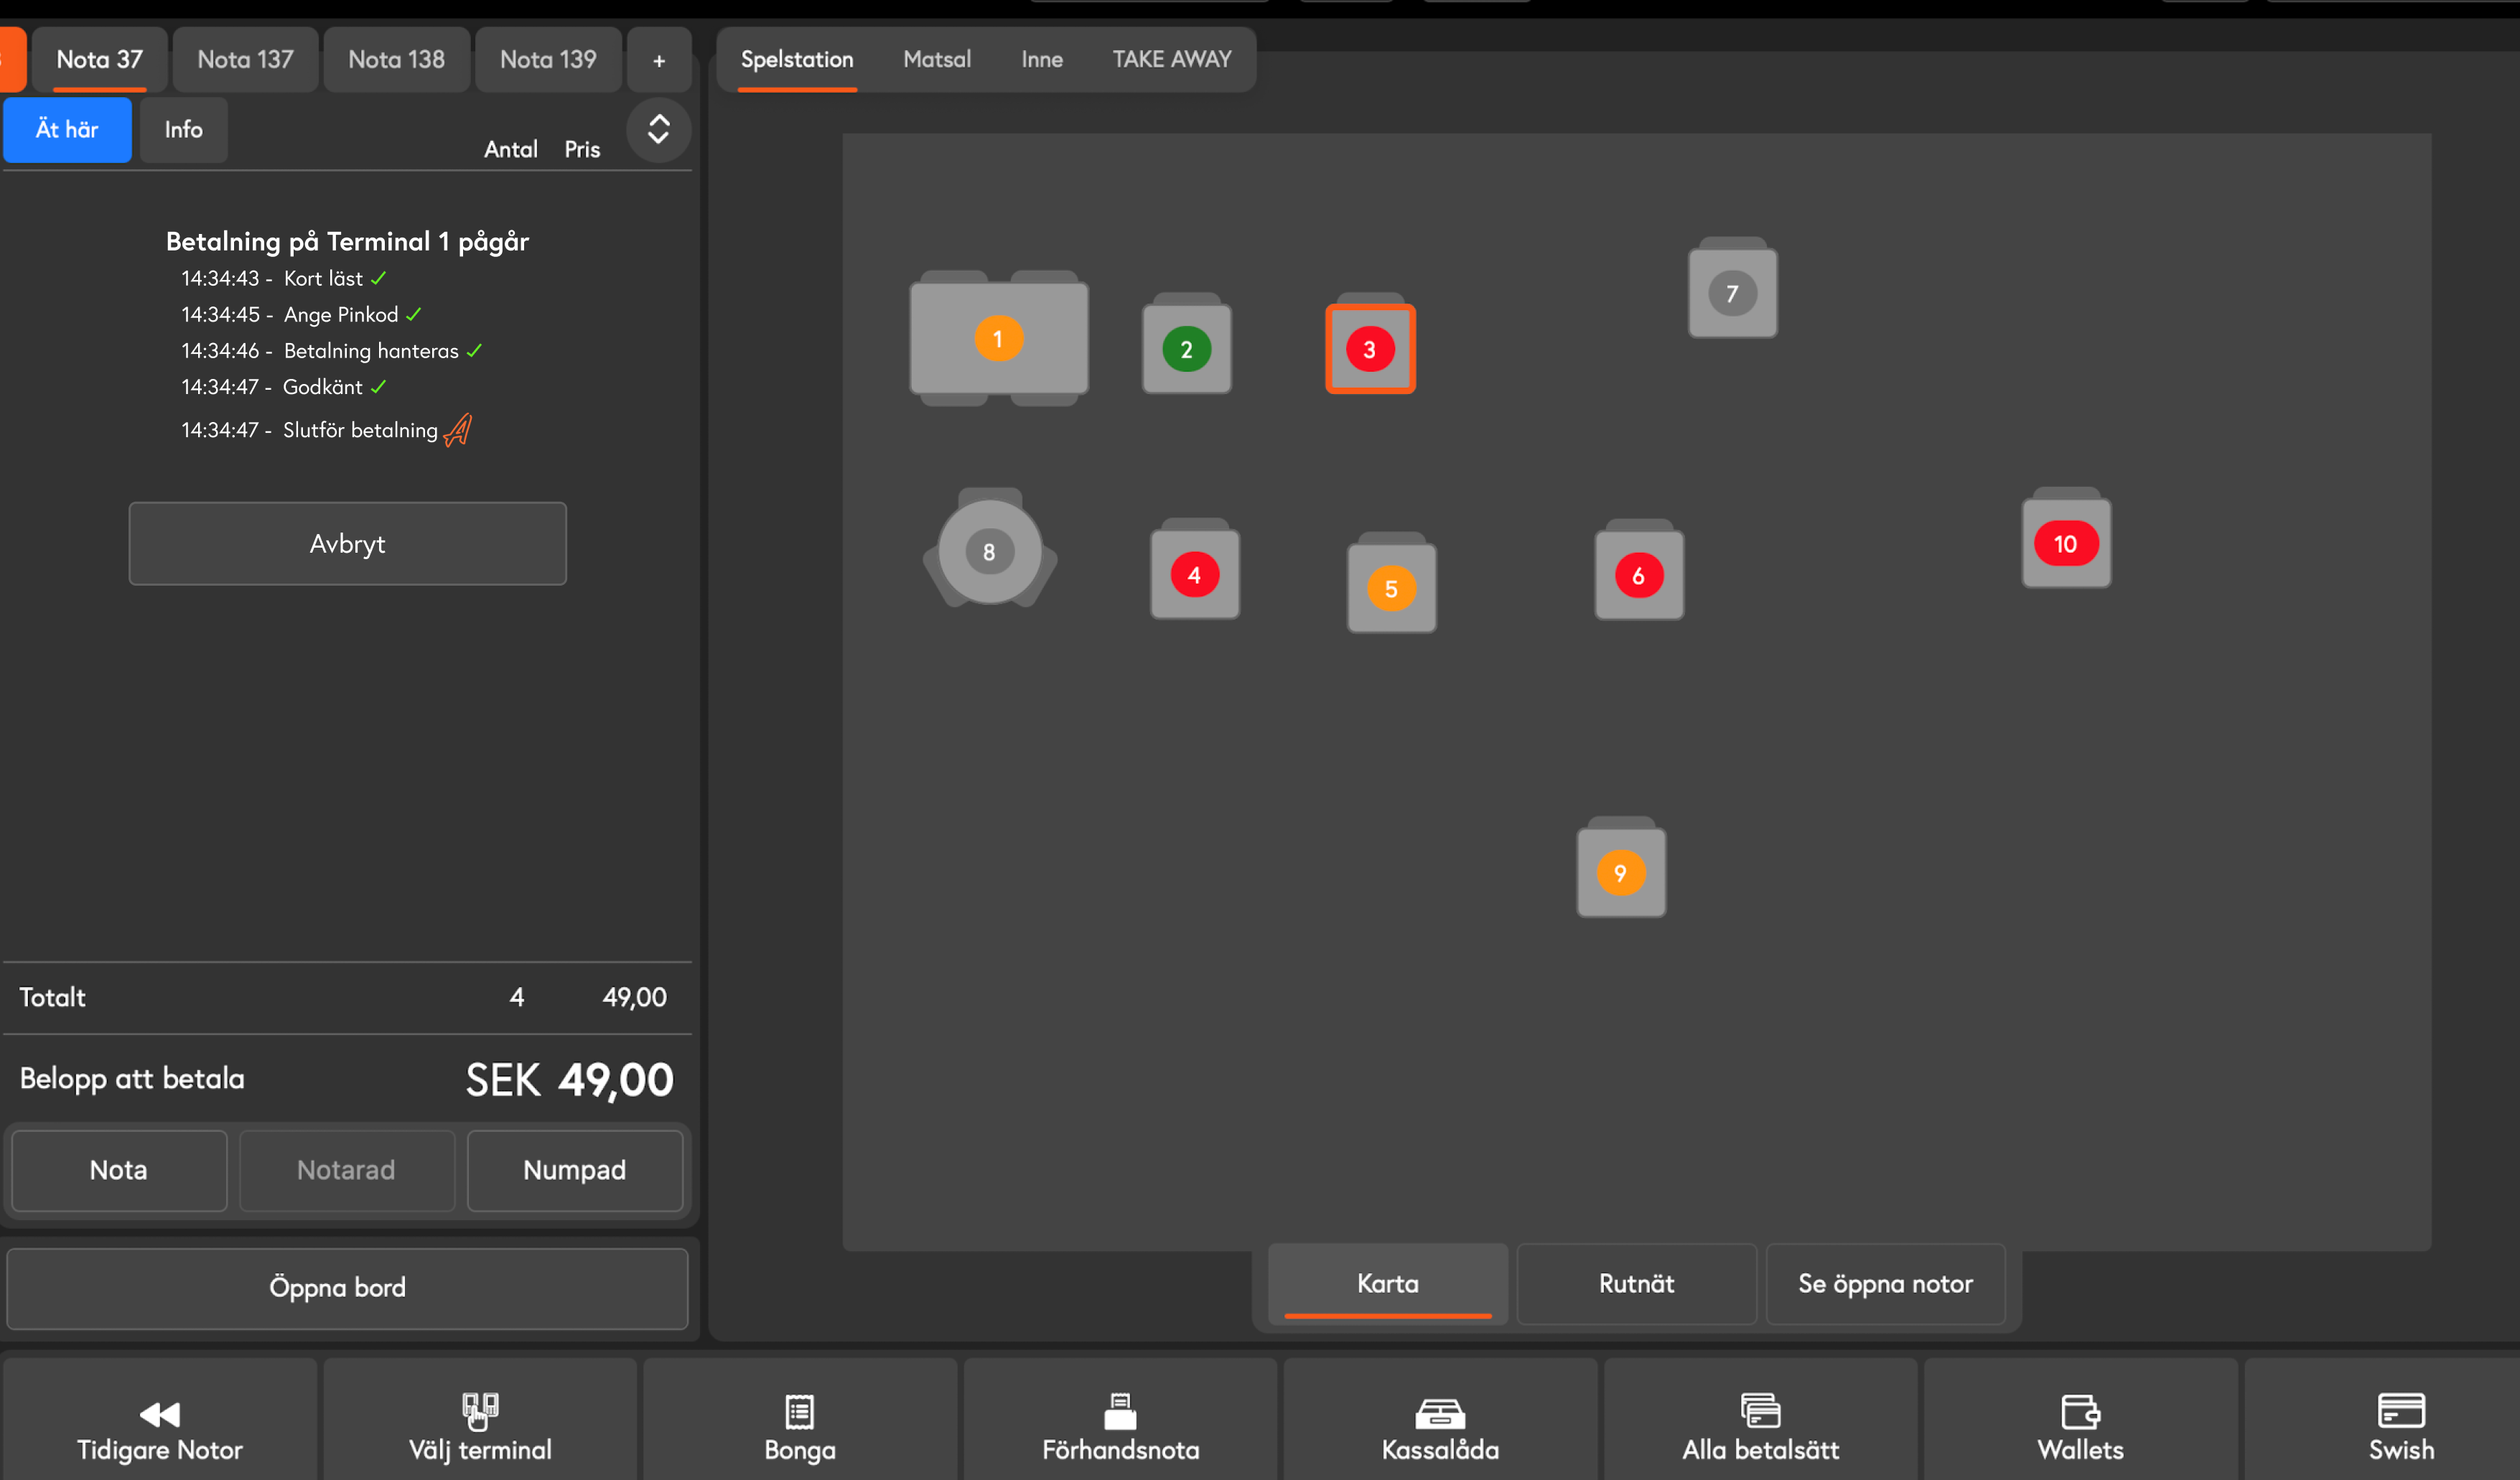Create a new nota with plus
Screen dimensions: 2520x1480
659,59
